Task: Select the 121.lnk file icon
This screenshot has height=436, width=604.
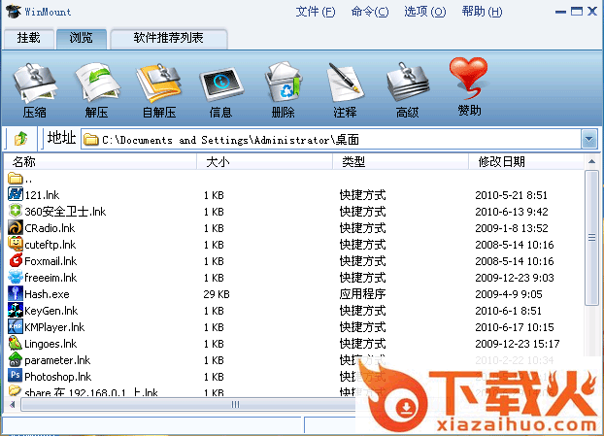Action: [x=16, y=194]
